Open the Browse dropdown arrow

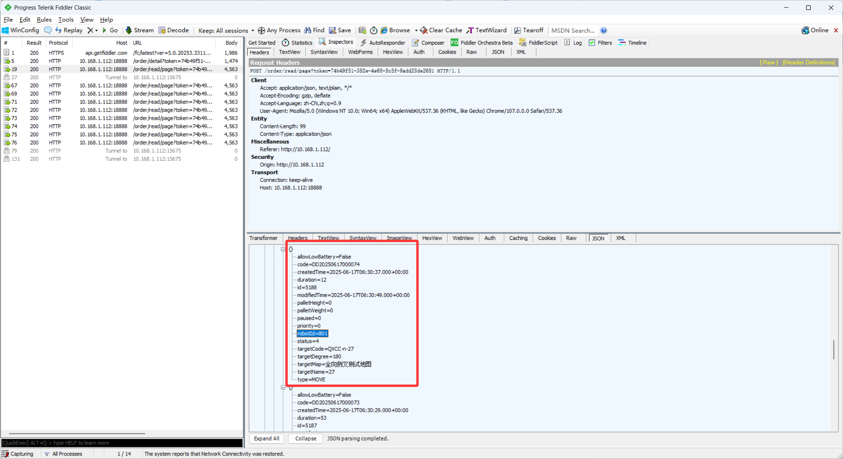416,30
